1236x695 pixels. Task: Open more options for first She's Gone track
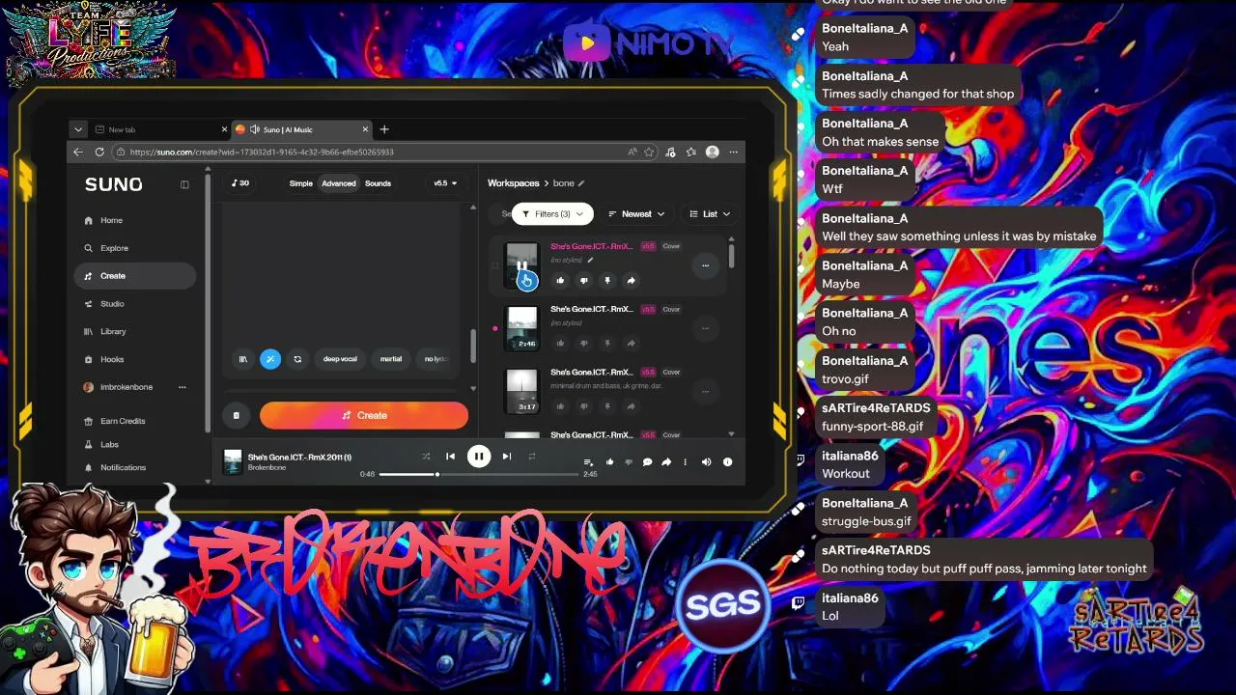coord(706,265)
